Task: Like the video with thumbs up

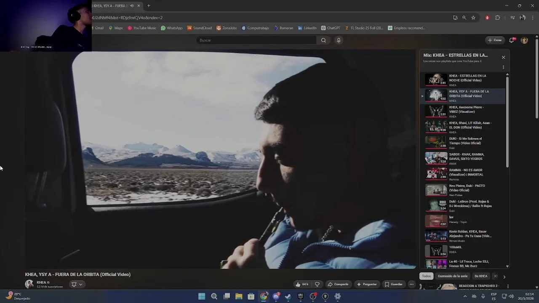Action: coord(302,284)
